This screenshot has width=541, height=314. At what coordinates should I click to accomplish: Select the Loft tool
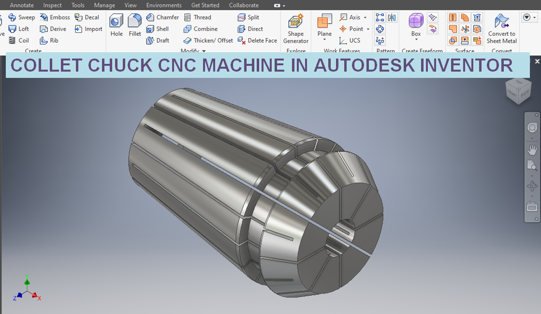click(19, 29)
